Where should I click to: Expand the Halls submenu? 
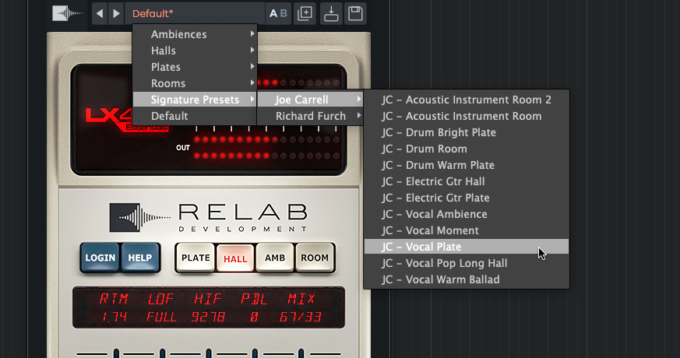tap(195, 51)
